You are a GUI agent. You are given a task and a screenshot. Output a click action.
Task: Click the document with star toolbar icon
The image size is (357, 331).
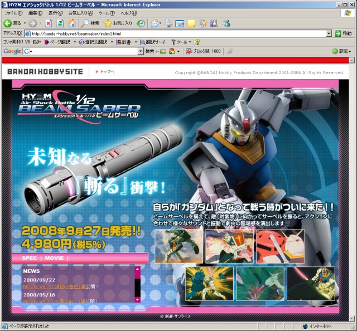[x=203, y=23]
